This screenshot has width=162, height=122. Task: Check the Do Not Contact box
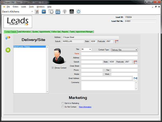[63, 107]
